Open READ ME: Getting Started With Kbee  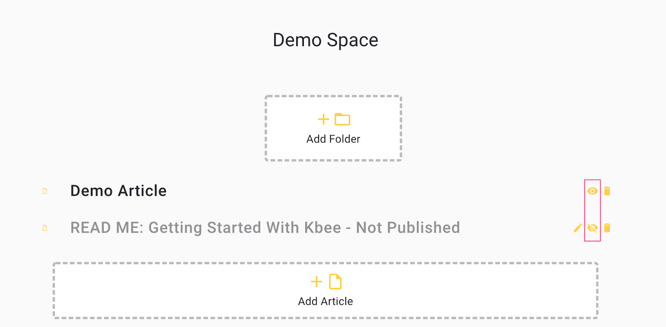(206, 228)
